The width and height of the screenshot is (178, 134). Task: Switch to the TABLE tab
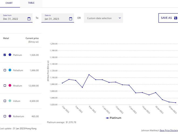point(31,3)
